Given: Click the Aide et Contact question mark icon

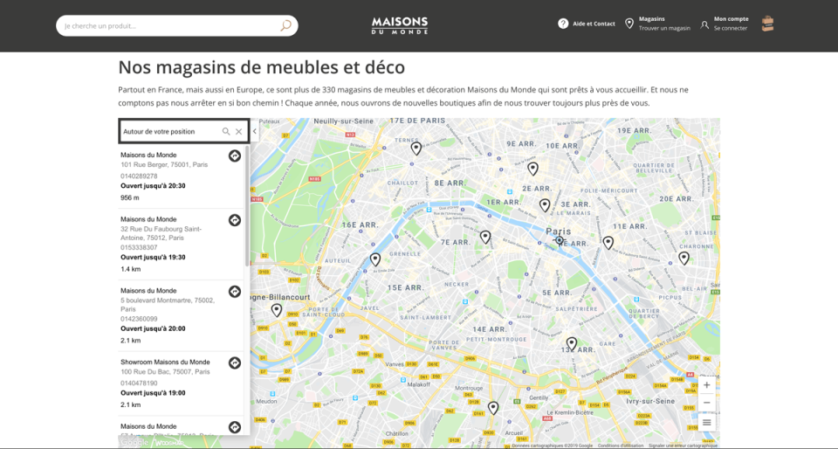Looking at the screenshot, I should coord(563,24).
